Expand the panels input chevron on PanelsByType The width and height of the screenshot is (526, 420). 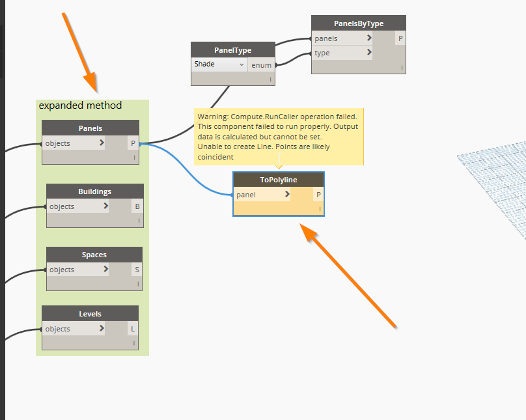[369, 38]
